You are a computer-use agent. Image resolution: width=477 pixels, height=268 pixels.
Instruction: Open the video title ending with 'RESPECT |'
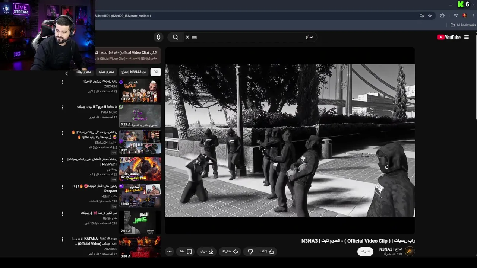click(x=92, y=162)
